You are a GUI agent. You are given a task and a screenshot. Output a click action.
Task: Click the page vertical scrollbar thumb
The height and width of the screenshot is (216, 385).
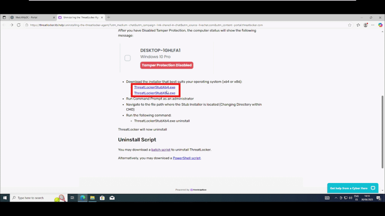382,132
